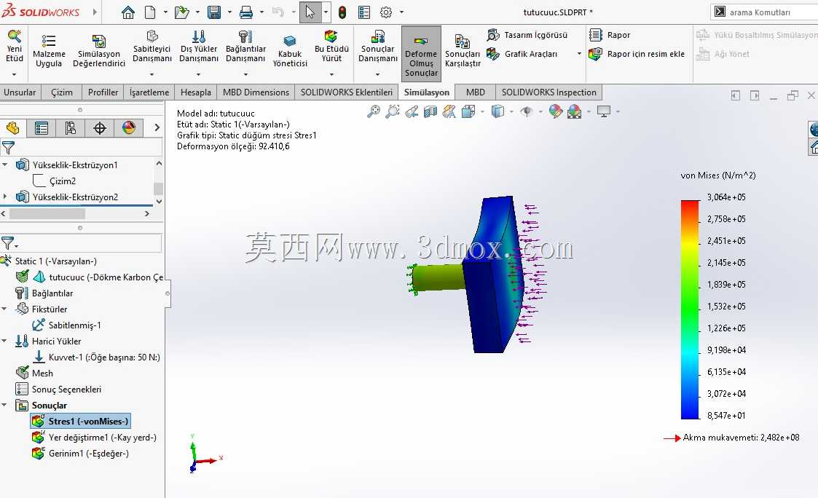Open Hide/Show Items eye dropdown
This screenshot has height=498, width=818.
[x=540, y=111]
